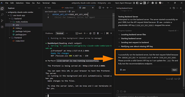185x97 pixels.
Task: Open the .env file via Open button
Action: click(174, 70)
